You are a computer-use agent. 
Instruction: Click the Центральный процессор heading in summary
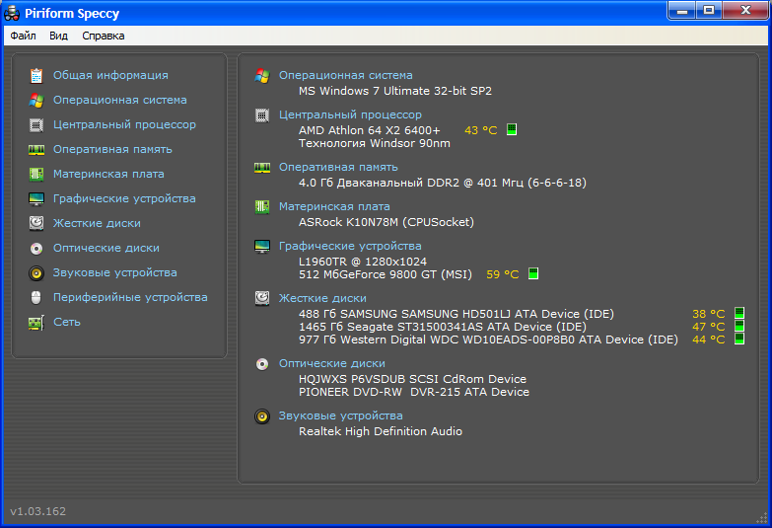click(350, 114)
